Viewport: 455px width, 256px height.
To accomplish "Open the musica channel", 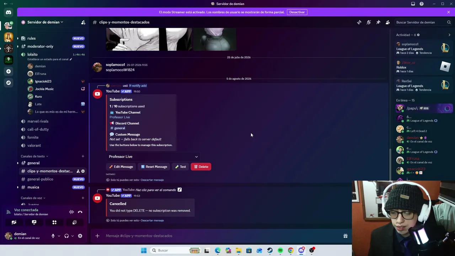I will pos(53,187).
